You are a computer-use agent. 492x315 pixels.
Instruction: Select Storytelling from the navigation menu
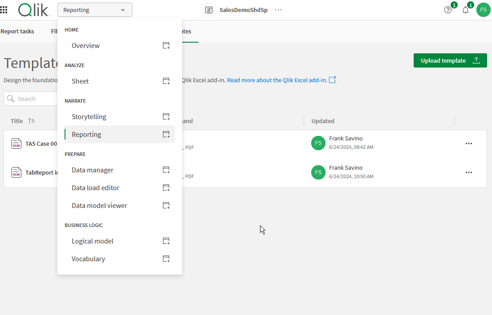coord(89,117)
